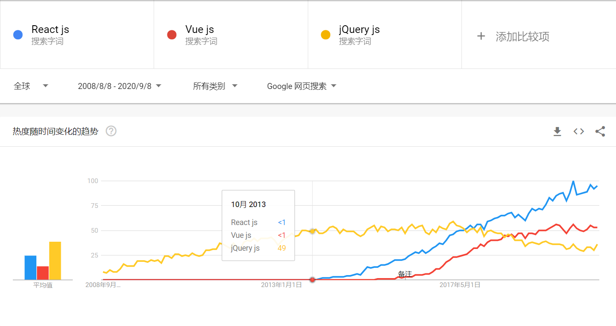Open the Google 网页搜索 dropdown
The width and height of the screenshot is (616, 326).
(301, 86)
